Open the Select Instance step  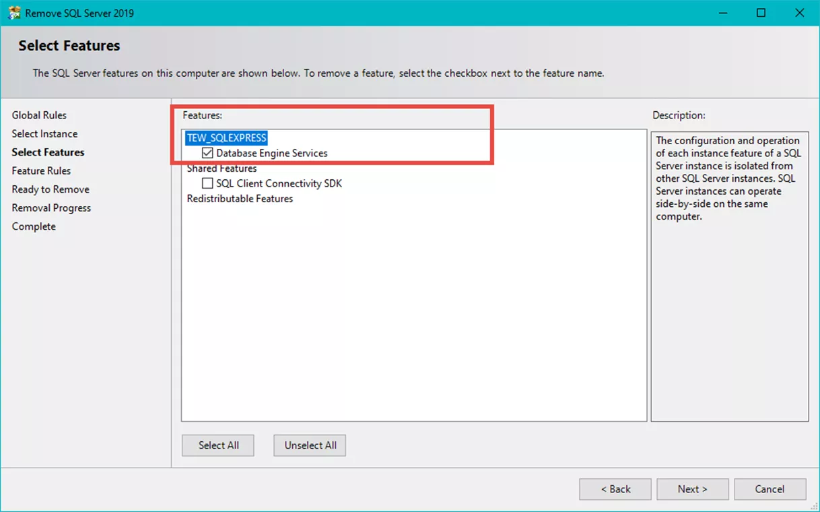point(44,133)
